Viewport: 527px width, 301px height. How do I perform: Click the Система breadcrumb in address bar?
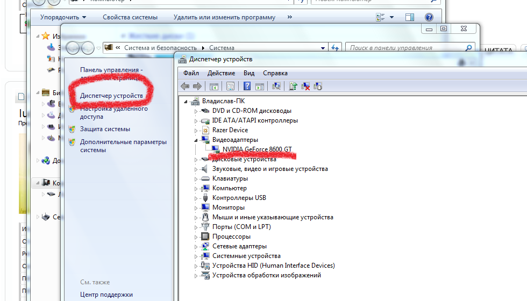point(222,48)
